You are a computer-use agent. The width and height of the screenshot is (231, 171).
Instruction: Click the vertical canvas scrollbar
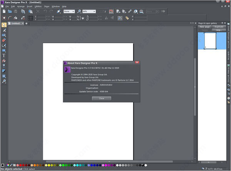point(195,87)
